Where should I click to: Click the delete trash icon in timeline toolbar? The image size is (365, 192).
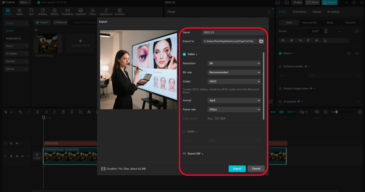coord(63,112)
